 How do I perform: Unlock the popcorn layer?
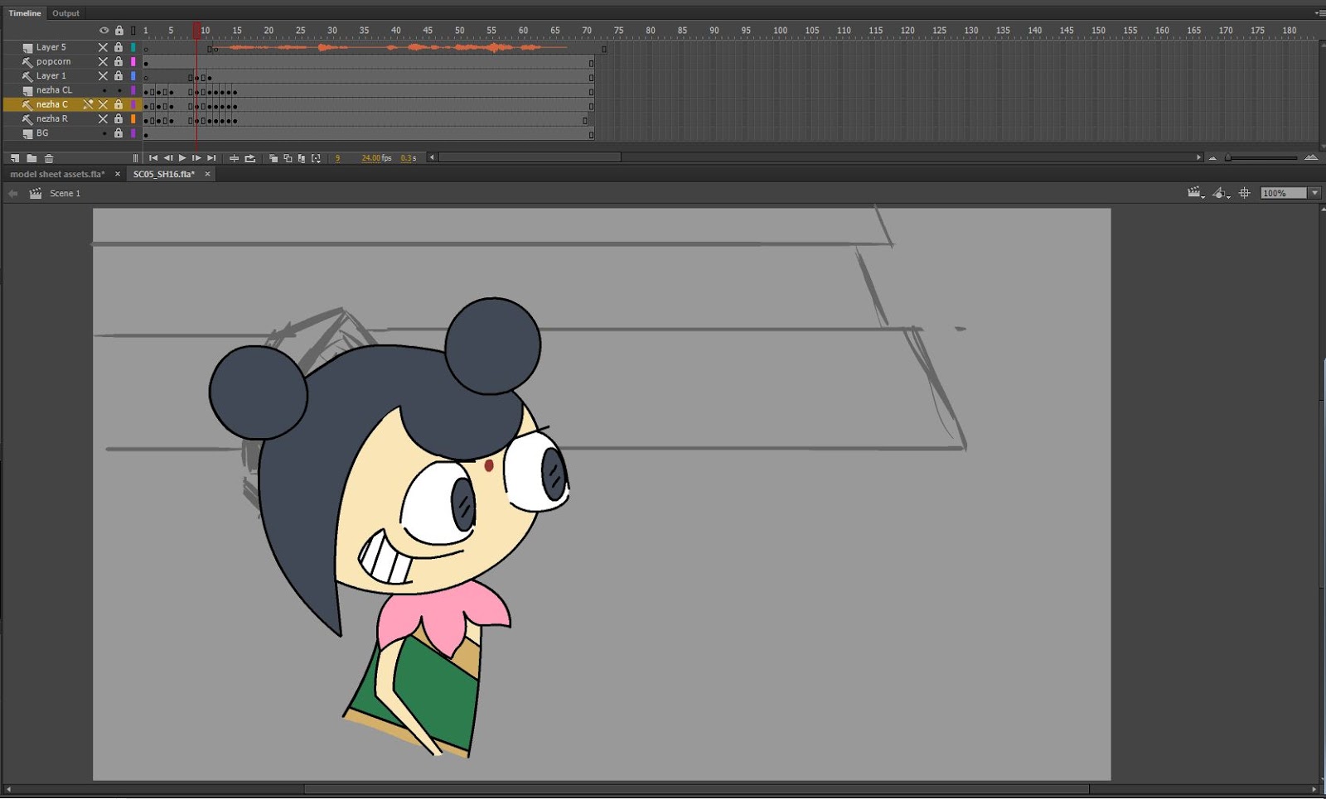pyautogui.click(x=119, y=61)
